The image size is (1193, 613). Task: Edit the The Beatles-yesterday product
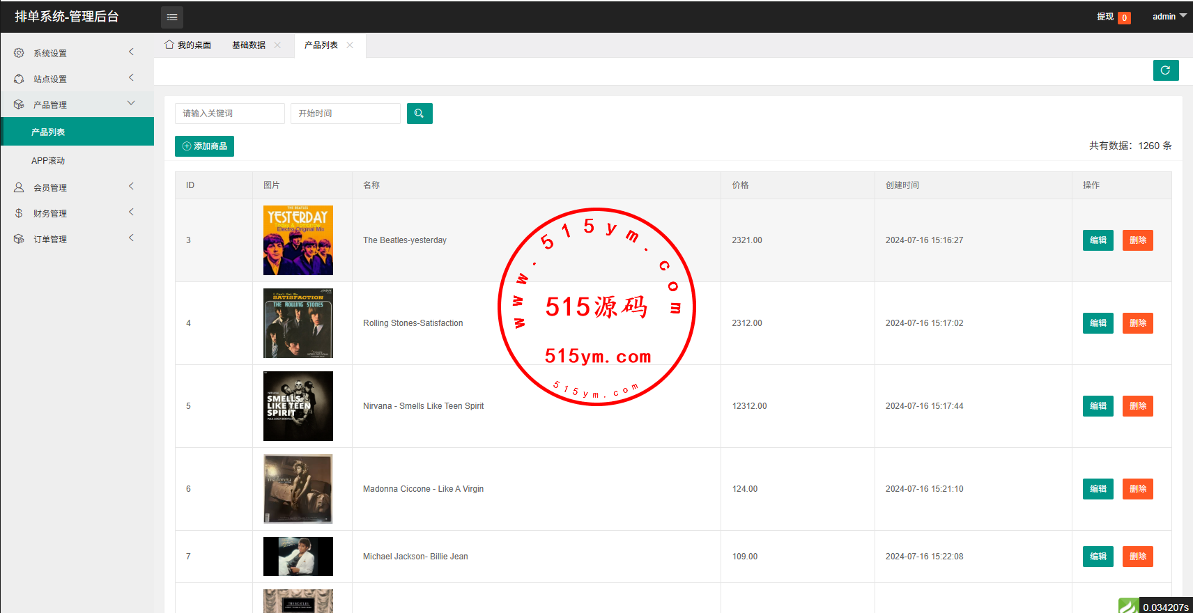click(1098, 240)
